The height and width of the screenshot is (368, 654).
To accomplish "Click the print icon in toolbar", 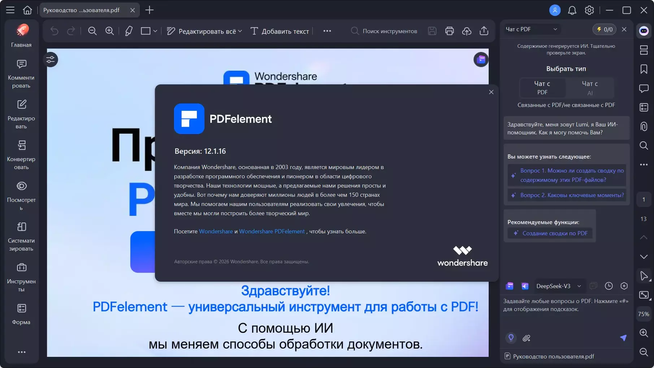I will (449, 31).
